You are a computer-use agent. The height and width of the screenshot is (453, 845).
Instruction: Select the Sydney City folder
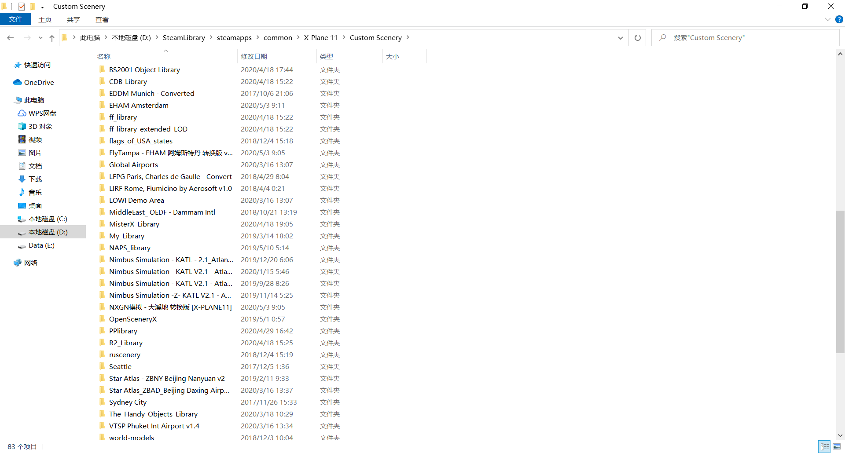pos(128,402)
